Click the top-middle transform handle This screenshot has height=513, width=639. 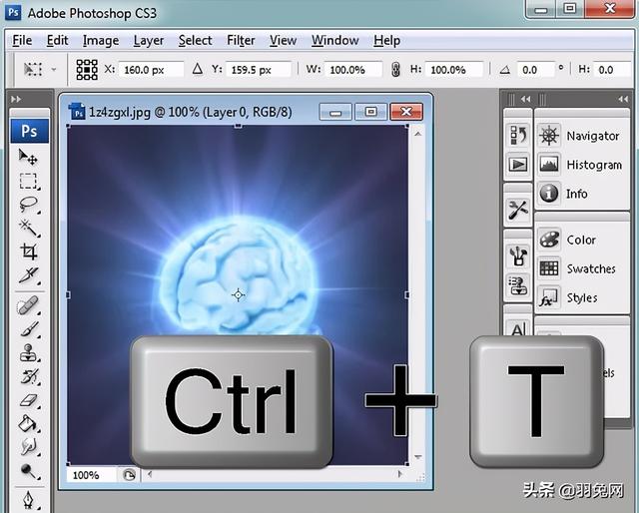coord(238,126)
